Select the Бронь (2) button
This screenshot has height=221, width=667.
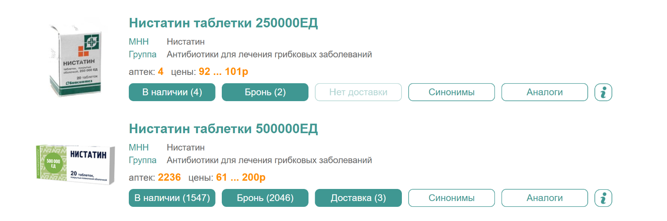point(265,92)
